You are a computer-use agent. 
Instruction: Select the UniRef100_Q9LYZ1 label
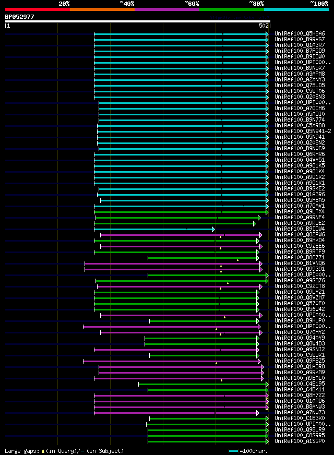tap(300, 292)
